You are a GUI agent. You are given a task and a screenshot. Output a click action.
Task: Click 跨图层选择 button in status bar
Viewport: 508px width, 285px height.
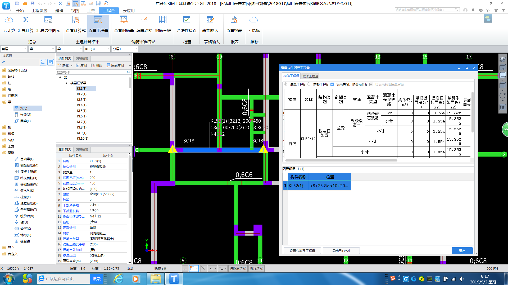238,268
